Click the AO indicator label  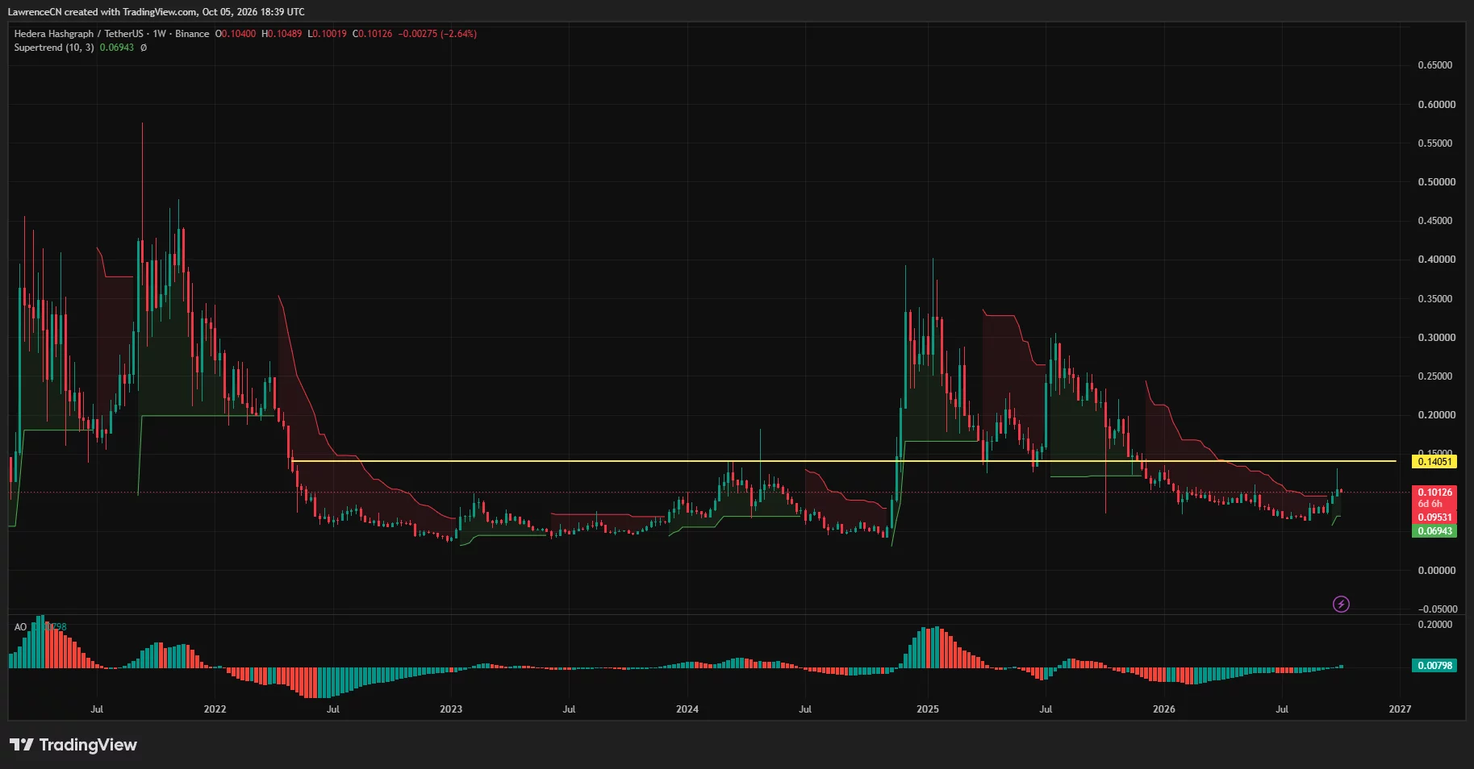(x=20, y=627)
